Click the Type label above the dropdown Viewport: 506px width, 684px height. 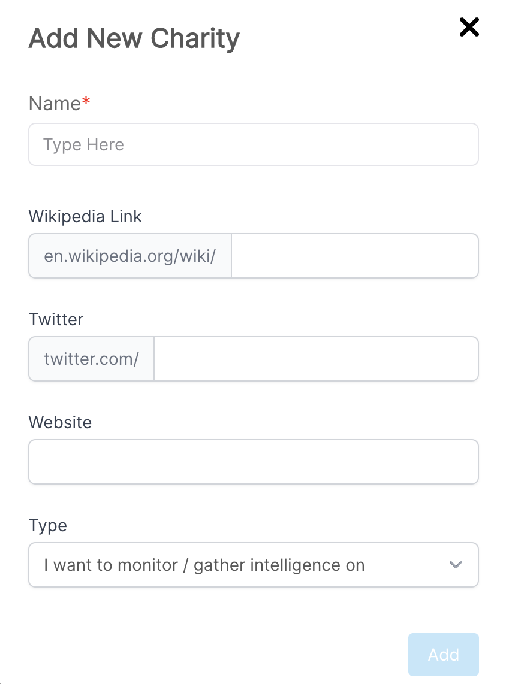[48, 525]
